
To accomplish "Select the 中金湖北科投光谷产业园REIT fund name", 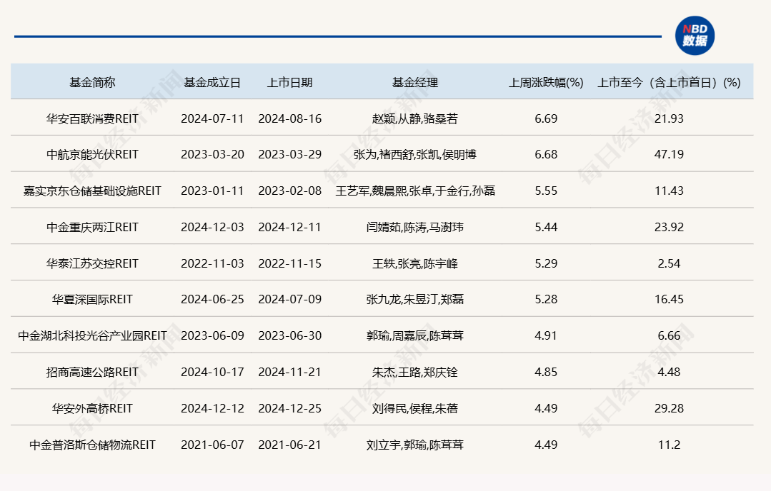I will click(x=92, y=335).
